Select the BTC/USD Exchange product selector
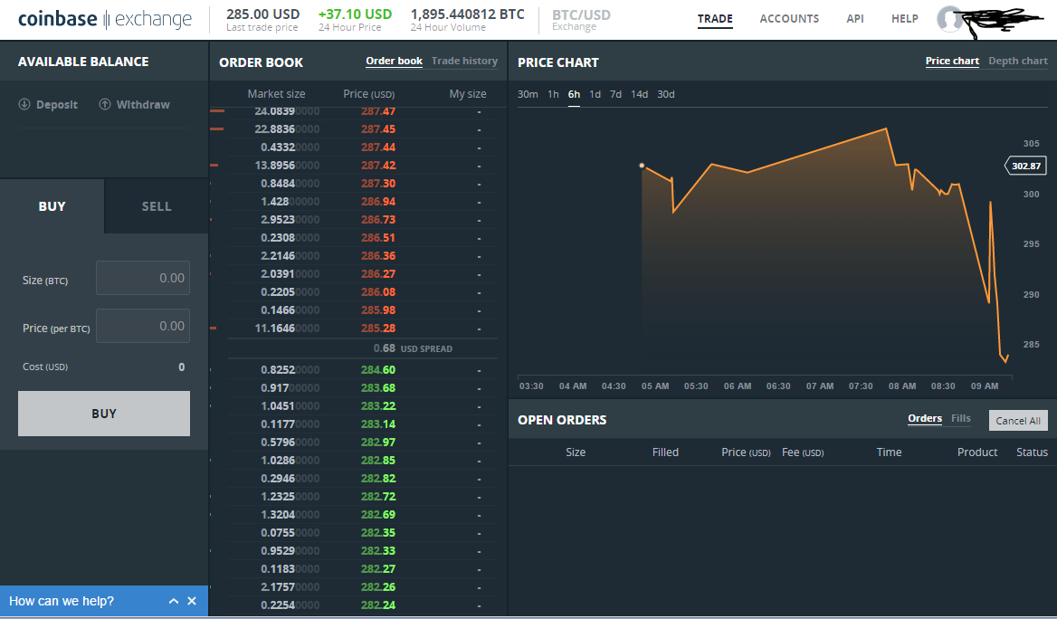Image resolution: width=1057 pixels, height=619 pixels. [581, 20]
